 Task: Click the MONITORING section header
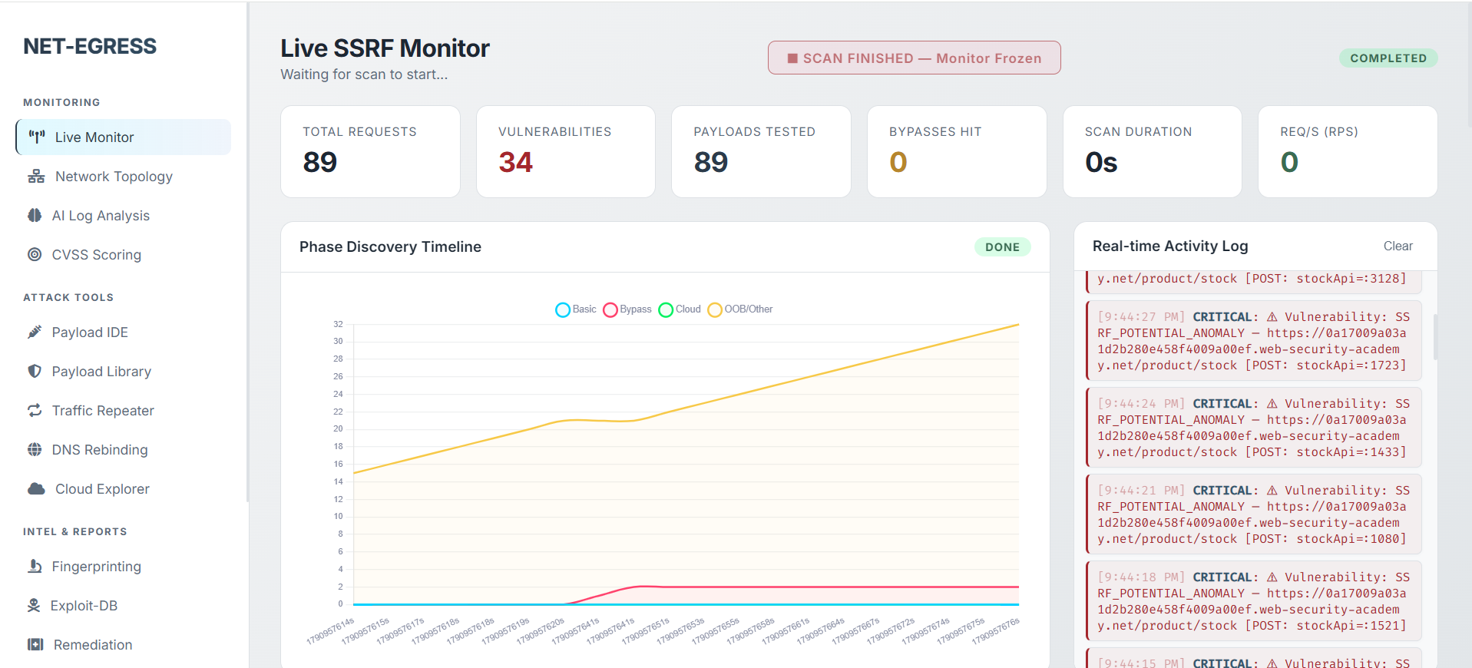pyautogui.click(x=61, y=103)
